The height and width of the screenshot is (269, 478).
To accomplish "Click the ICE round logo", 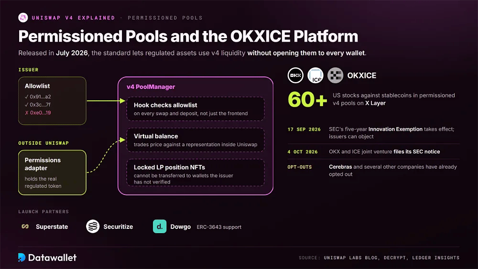I will tap(315, 75).
